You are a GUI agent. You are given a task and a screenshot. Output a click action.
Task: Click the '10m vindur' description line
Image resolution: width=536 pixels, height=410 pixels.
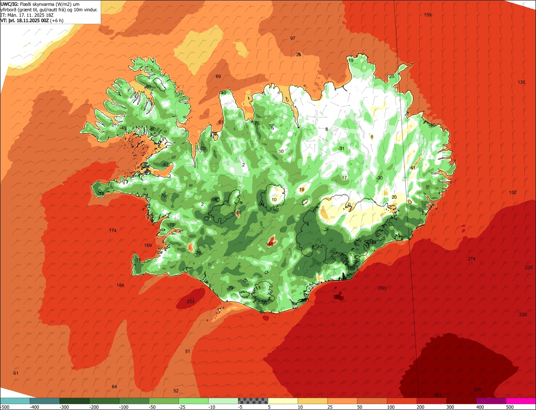49,9
